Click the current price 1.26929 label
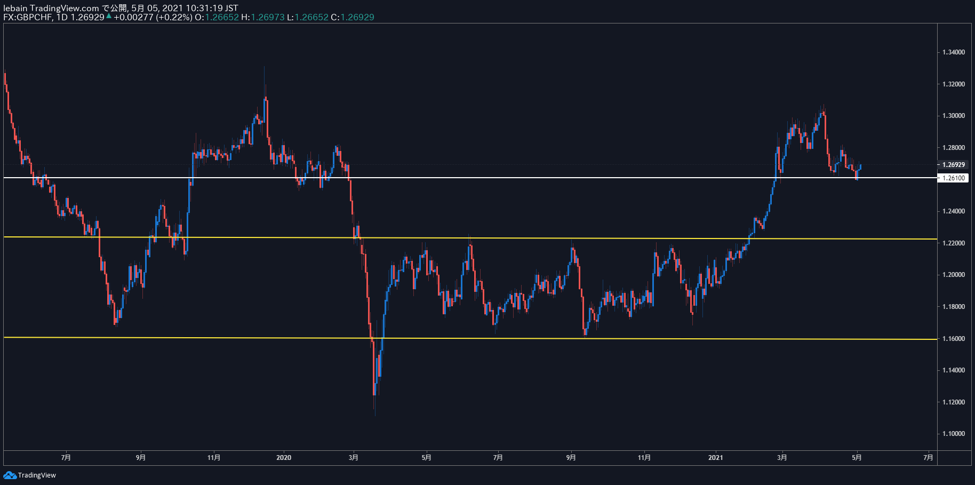This screenshot has width=975, height=485. 953,165
